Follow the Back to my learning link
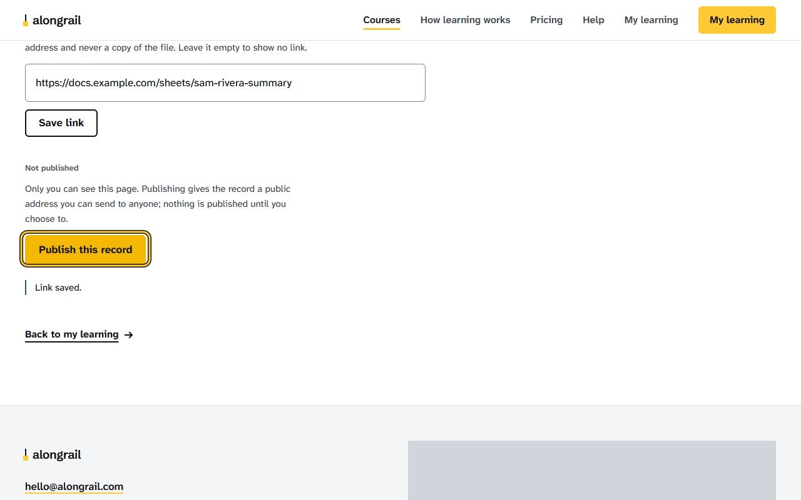Viewport: 801px width, 500px height. [x=72, y=334]
